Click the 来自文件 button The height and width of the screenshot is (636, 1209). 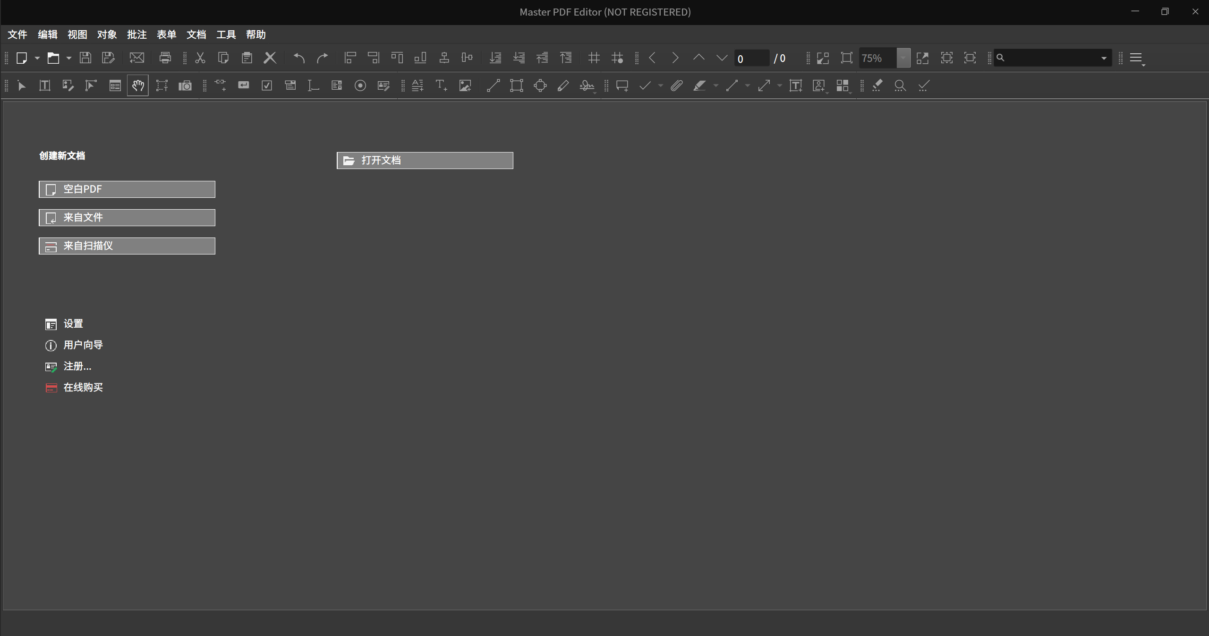(127, 218)
